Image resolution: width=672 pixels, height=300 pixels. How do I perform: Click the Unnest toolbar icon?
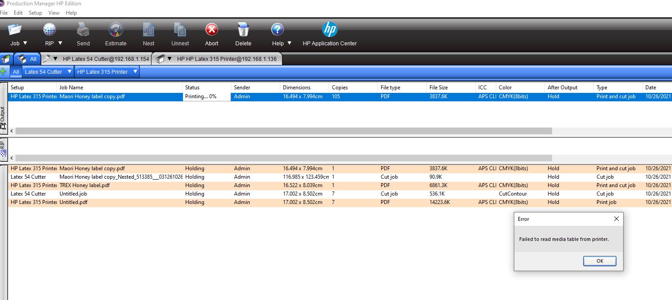[x=180, y=30]
